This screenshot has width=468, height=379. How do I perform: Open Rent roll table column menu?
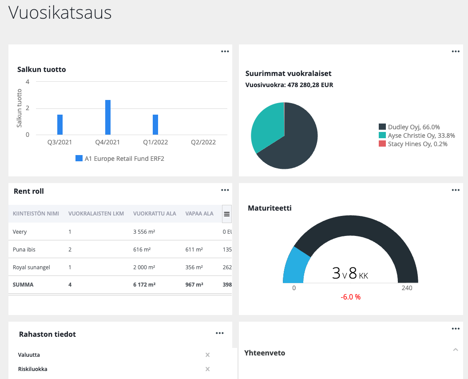click(227, 214)
